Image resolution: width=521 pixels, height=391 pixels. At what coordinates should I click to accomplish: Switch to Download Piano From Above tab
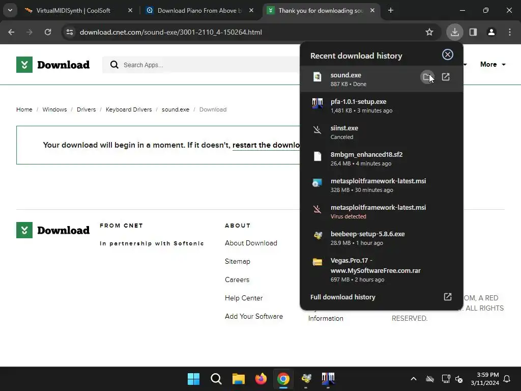199,11
